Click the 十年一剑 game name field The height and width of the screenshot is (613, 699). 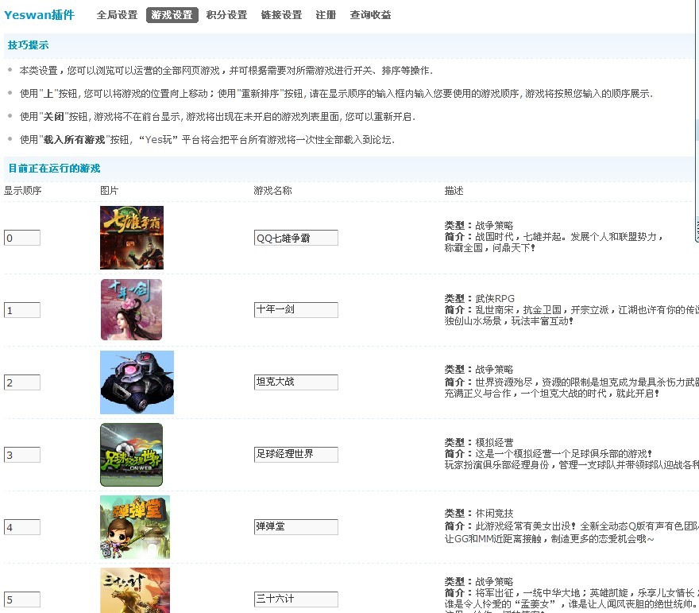pyautogui.click(x=296, y=310)
